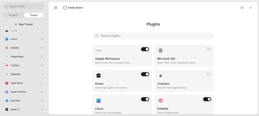Click the Dribbble icon in the sidebar
Viewport: 259px width, 116px height.
[x=7, y=48]
